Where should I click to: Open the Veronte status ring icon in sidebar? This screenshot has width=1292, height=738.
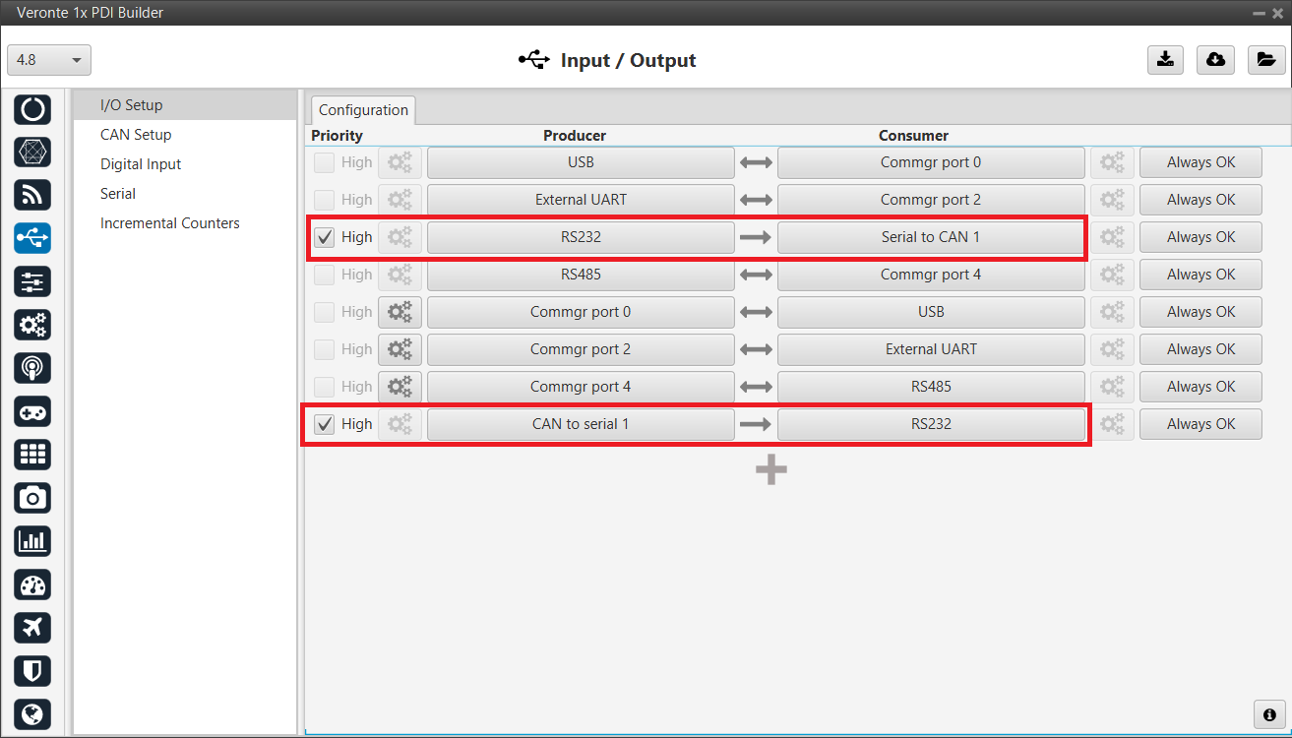[x=32, y=108]
